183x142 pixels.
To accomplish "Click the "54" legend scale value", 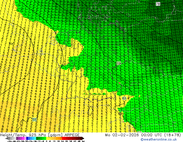I will [x=83, y=141].
